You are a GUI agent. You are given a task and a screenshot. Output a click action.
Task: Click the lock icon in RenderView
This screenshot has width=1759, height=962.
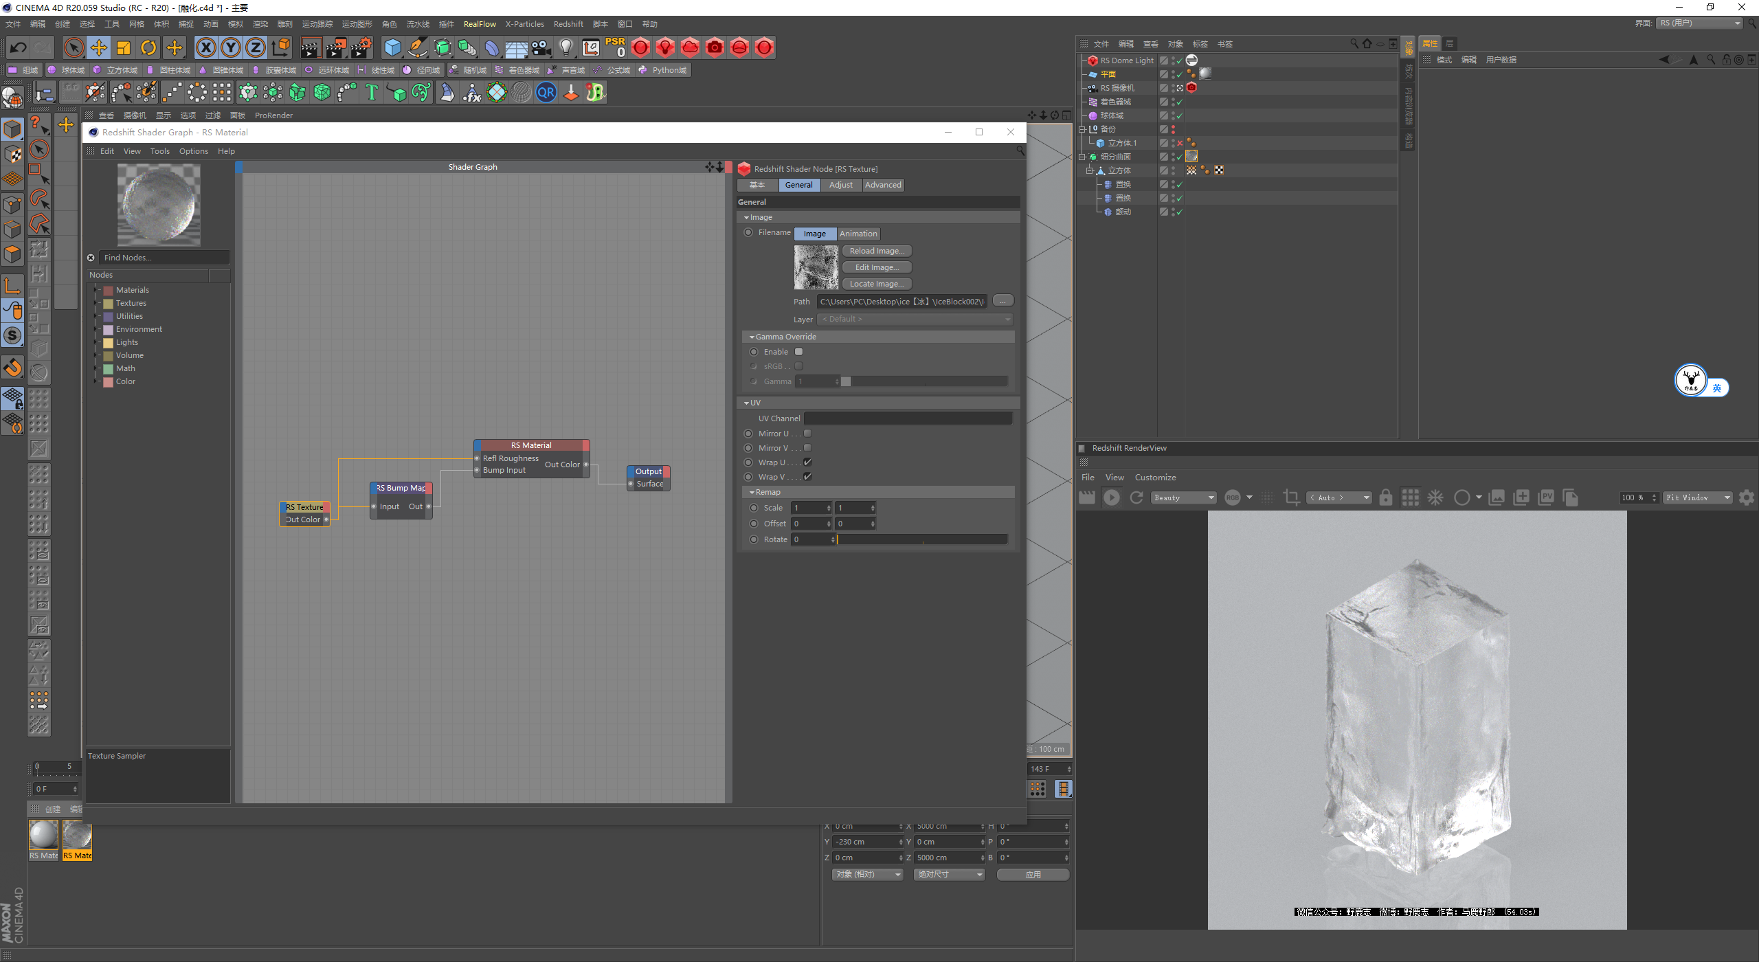point(1385,497)
